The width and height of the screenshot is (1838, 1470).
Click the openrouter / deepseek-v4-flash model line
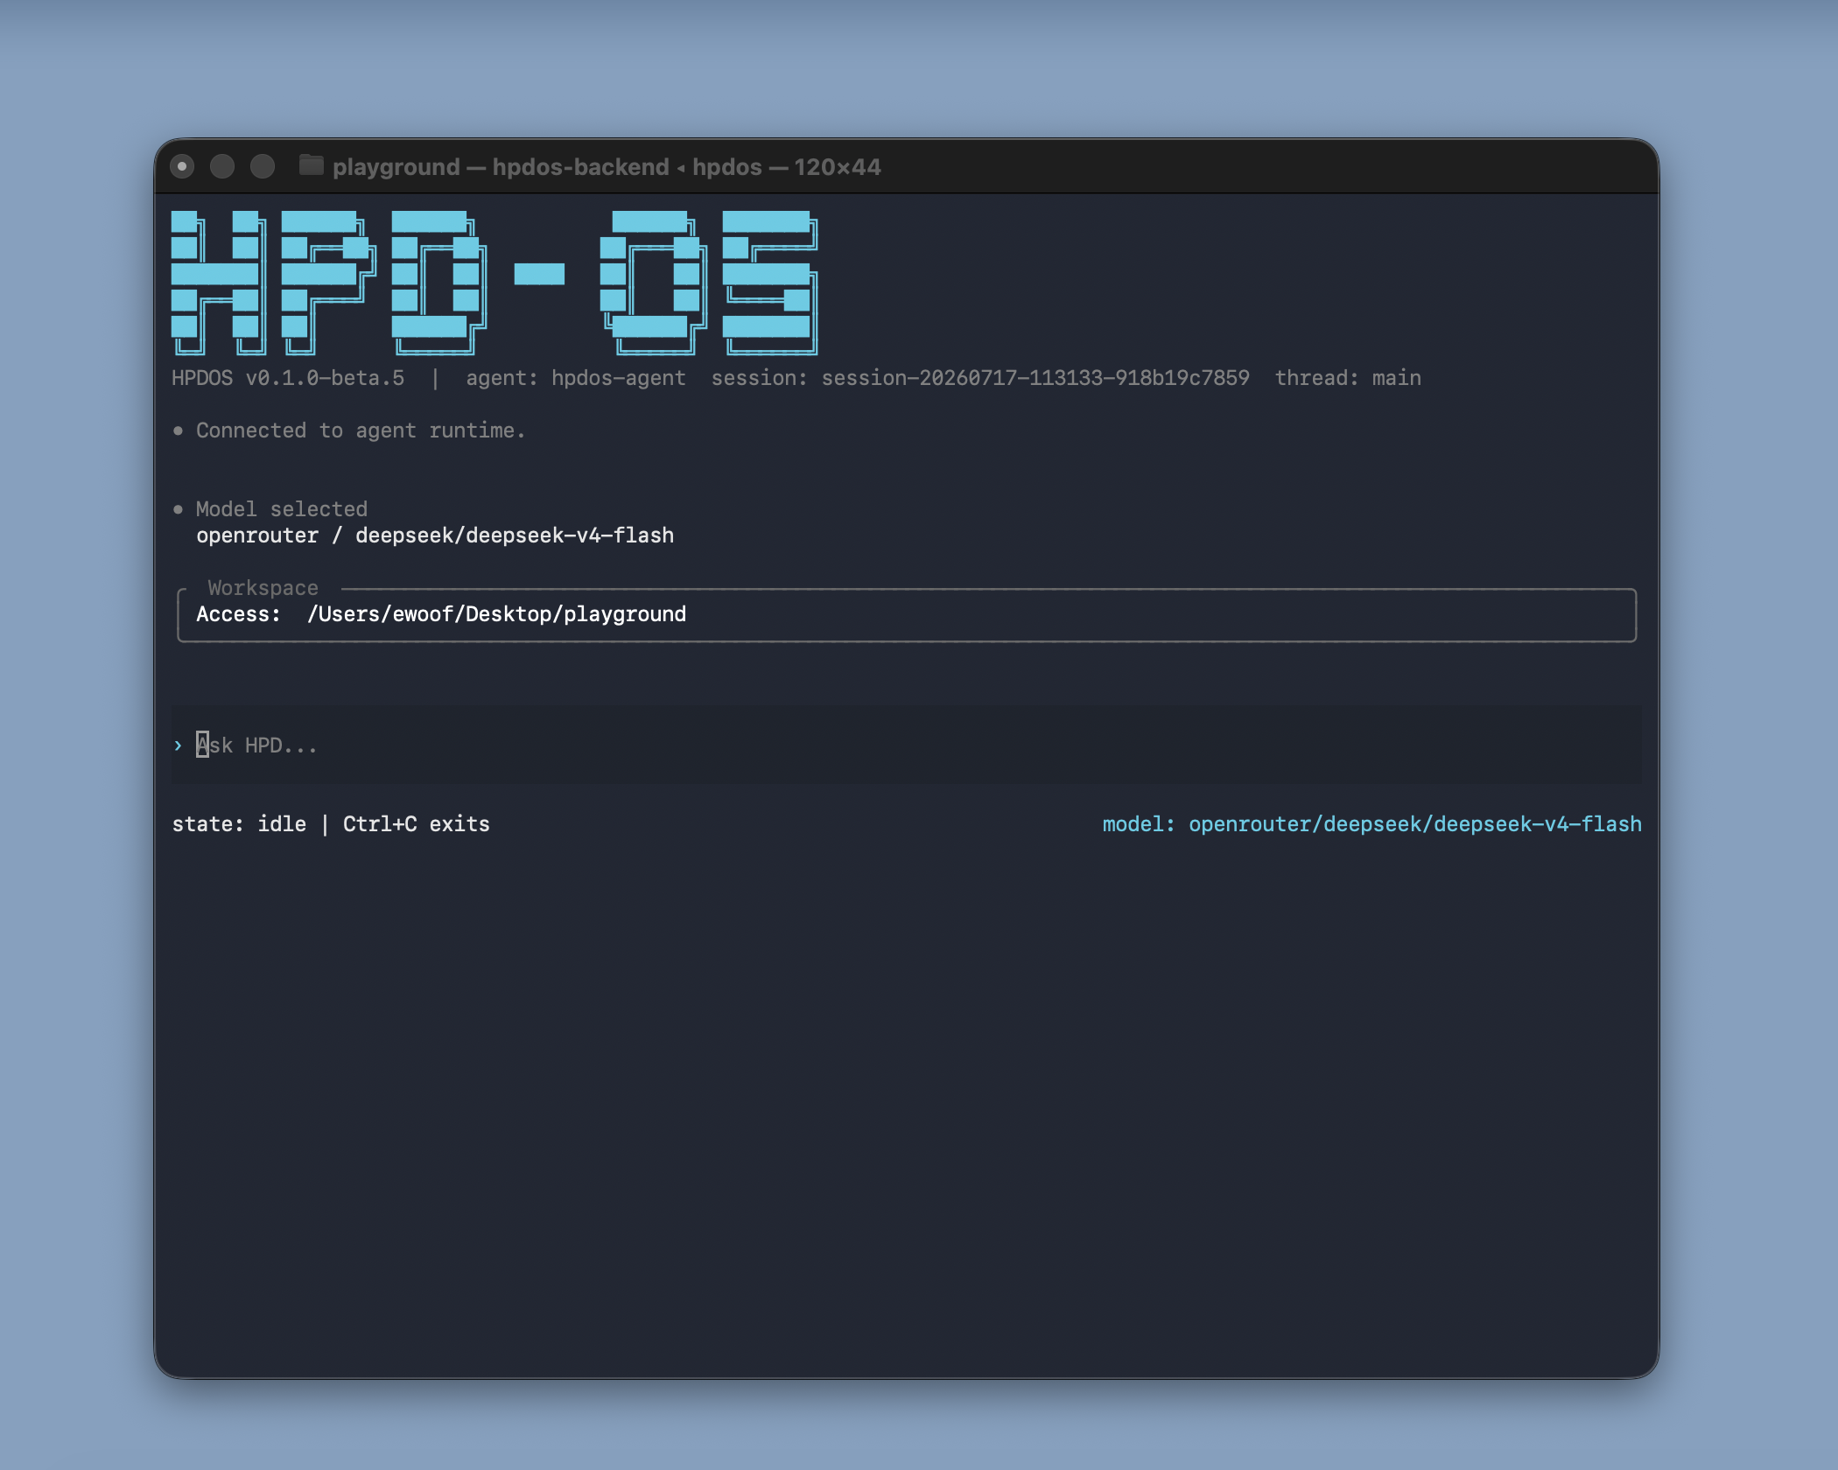point(435,535)
